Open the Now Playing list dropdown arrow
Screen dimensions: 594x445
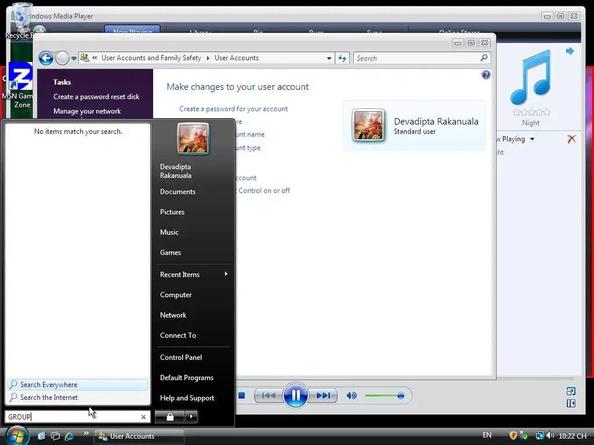[x=533, y=139]
